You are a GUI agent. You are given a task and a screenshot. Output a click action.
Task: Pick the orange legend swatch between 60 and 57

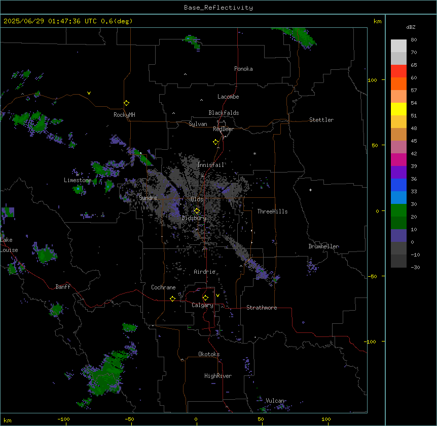398,83
